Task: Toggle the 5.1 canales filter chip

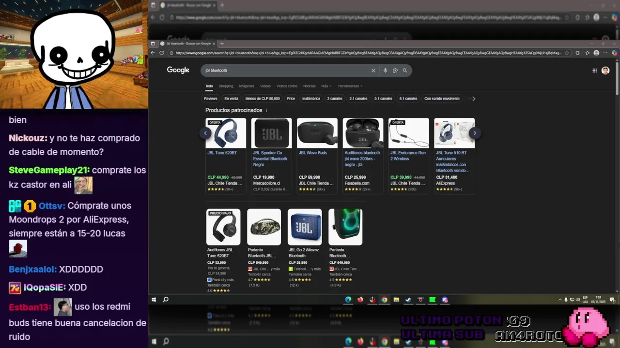Action: click(383, 99)
